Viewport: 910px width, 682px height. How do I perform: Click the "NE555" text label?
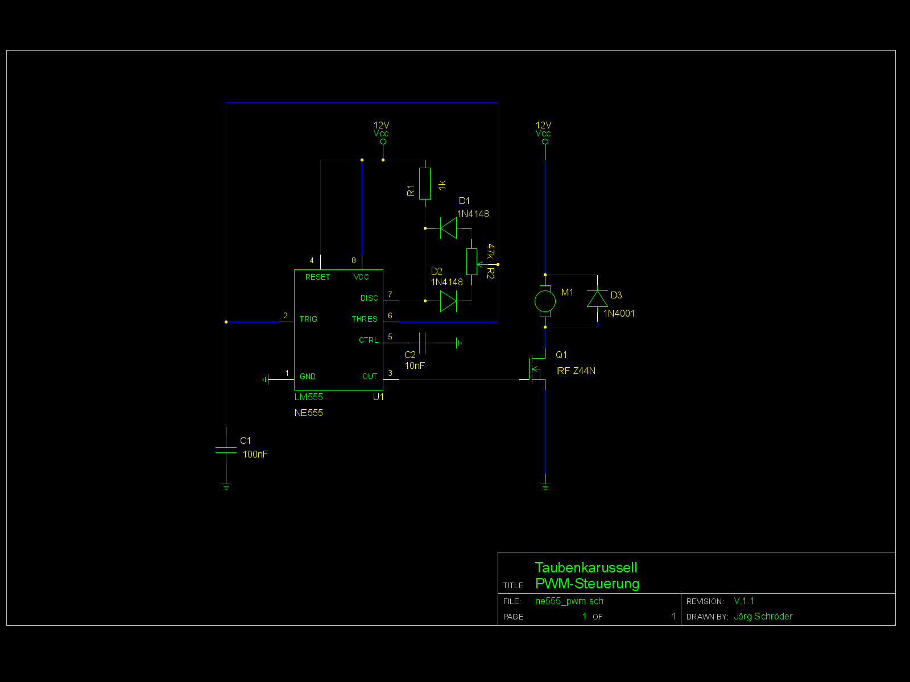(308, 413)
